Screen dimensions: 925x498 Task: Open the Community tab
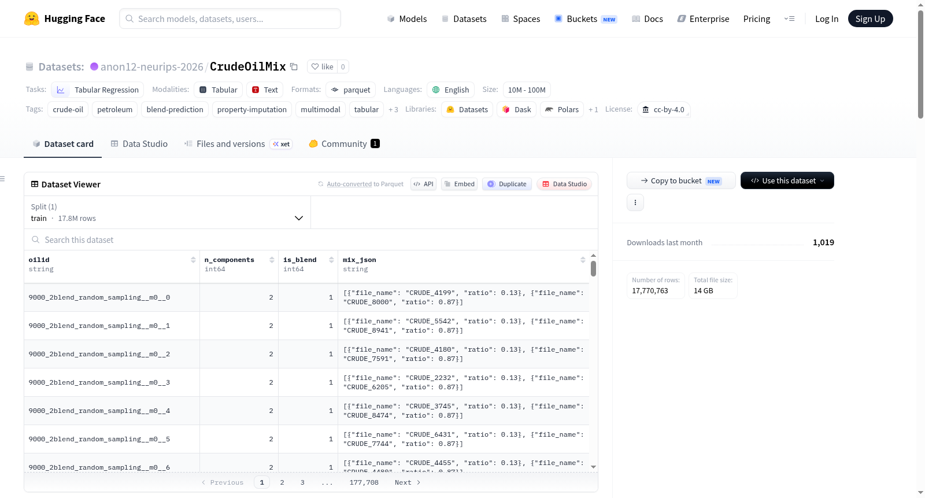[345, 144]
